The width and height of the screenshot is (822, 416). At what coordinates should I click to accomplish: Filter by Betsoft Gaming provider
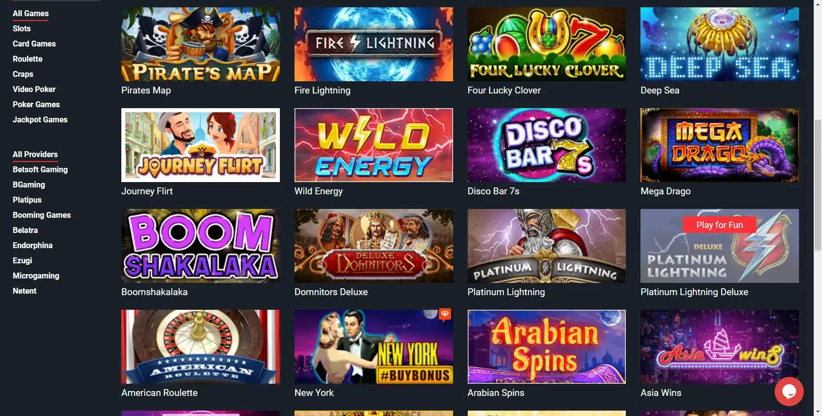coord(40,169)
